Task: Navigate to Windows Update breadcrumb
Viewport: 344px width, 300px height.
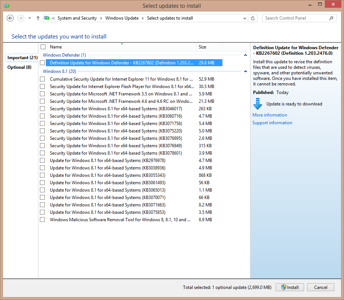Action: tap(122, 18)
